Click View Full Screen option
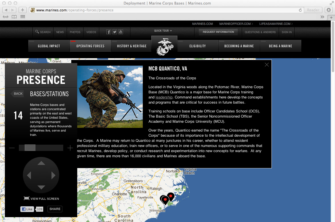This screenshot has height=222, width=335. pos(41,199)
